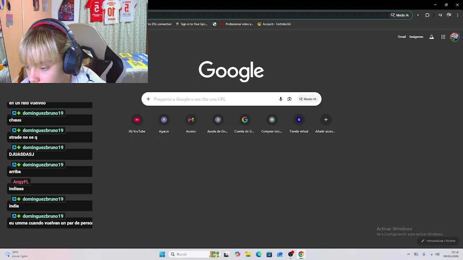This screenshot has width=463, height=260.
Task: Switch to OBS Studio on the taskbar
Action: tap(290, 254)
